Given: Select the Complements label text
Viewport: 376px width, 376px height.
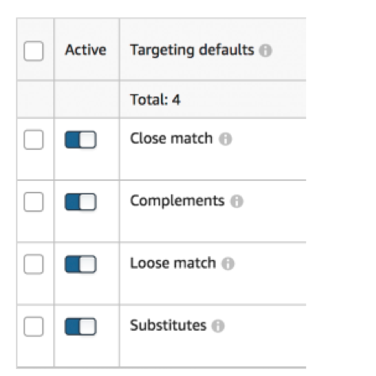Looking at the screenshot, I should point(177,201).
